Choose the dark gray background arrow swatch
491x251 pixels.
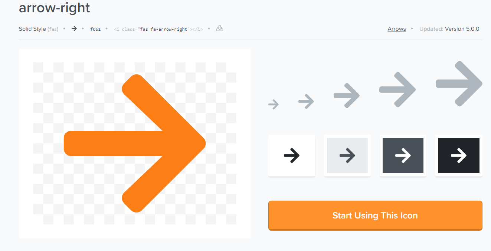coord(403,155)
